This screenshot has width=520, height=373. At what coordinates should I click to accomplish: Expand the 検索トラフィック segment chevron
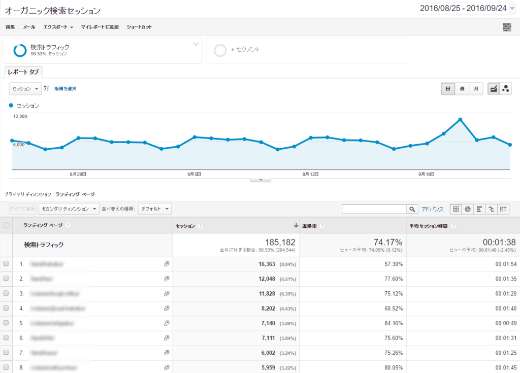pyautogui.click(x=196, y=44)
